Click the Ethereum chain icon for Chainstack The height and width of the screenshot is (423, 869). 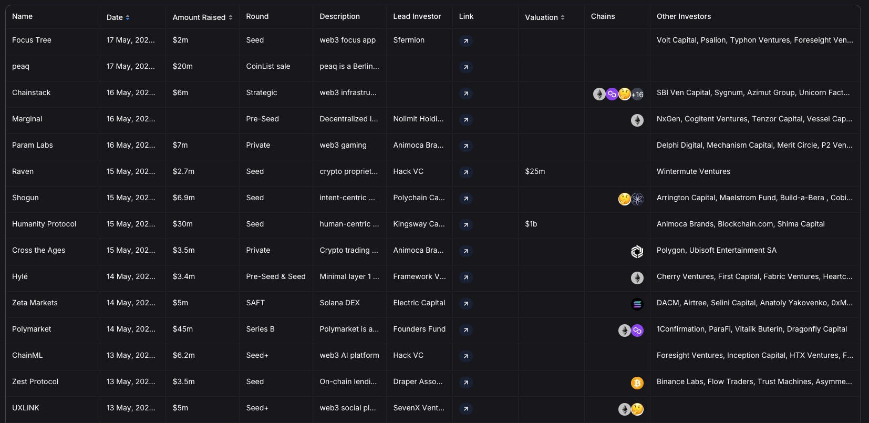coord(599,94)
